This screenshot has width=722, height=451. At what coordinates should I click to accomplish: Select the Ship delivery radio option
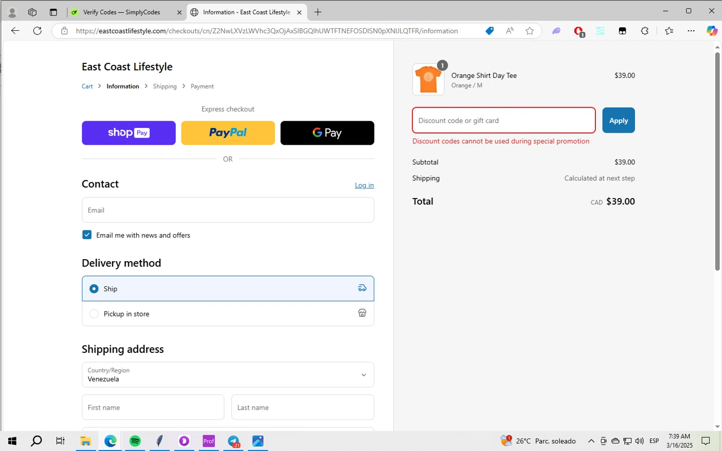pyautogui.click(x=94, y=288)
